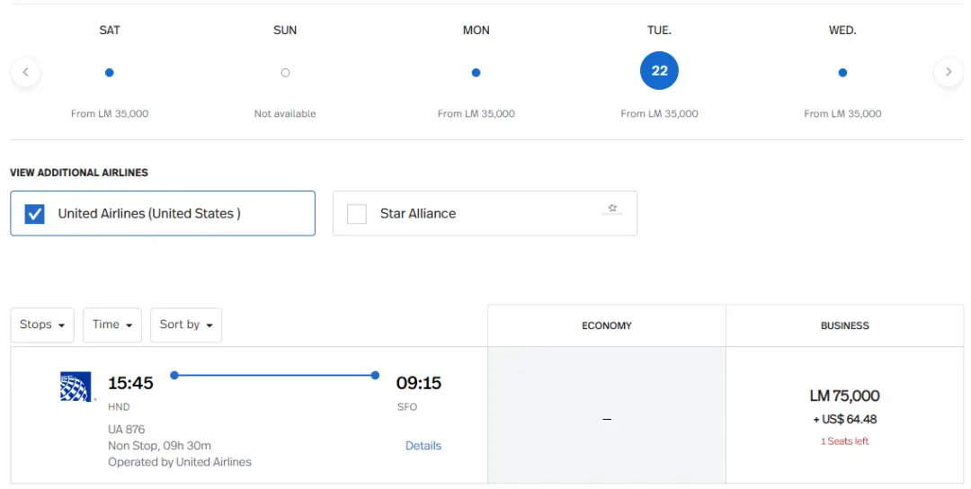
Task: Click Wednesday's From LM 35,000 price
Action: [842, 114]
